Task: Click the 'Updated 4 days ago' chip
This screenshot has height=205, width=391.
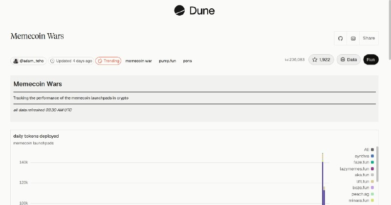Action: 71,61
